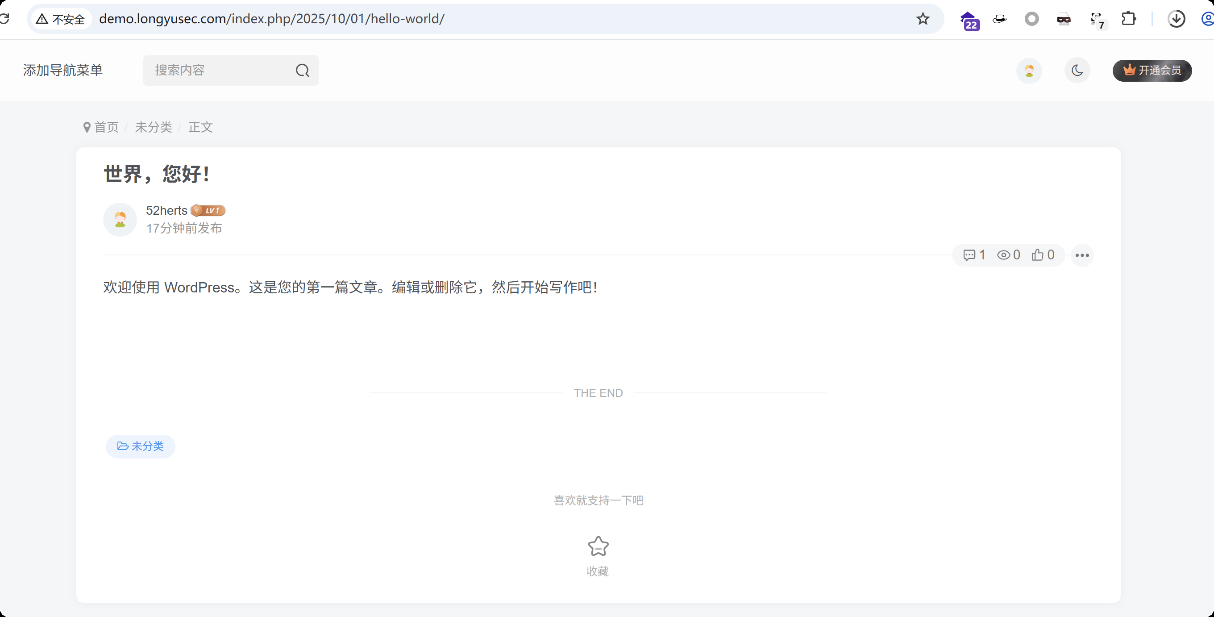
Task: Go to 首页 in breadcrumb
Action: pyautogui.click(x=107, y=127)
